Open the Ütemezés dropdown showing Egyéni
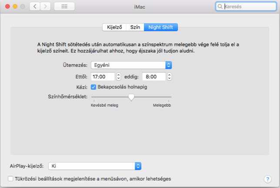 click(x=131, y=65)
